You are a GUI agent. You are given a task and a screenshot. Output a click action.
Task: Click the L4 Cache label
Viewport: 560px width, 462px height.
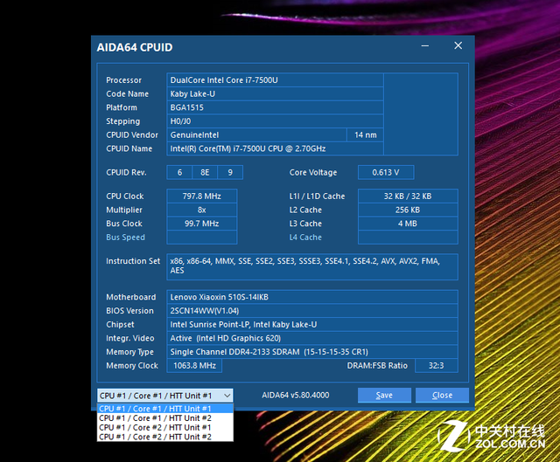point(305,238)
